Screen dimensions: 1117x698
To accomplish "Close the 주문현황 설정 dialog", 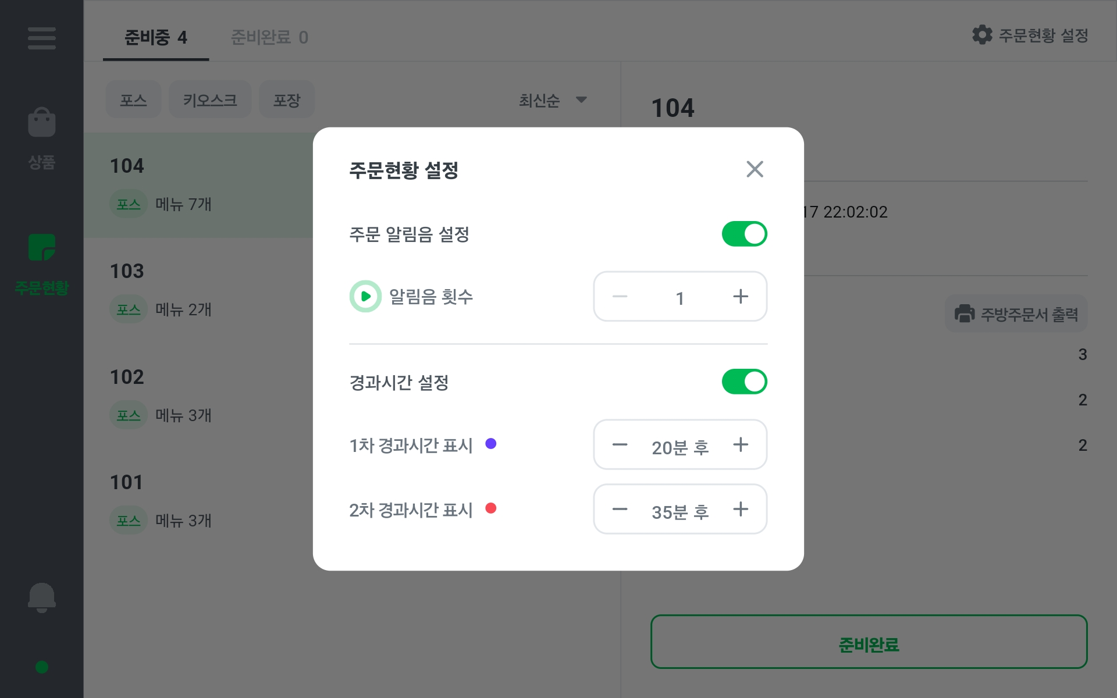I will click(x=755, y=169).
